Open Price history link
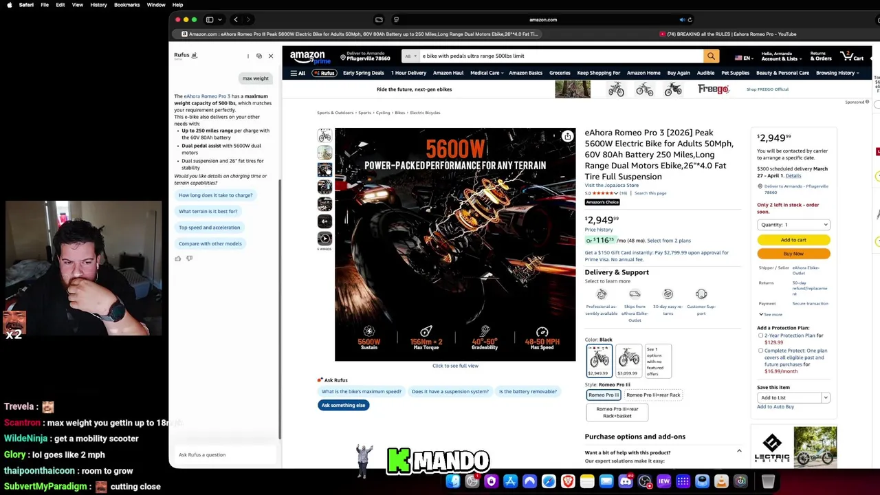Image resolution: width=880 pixels, height=495 pixels. tap(599, 230)
